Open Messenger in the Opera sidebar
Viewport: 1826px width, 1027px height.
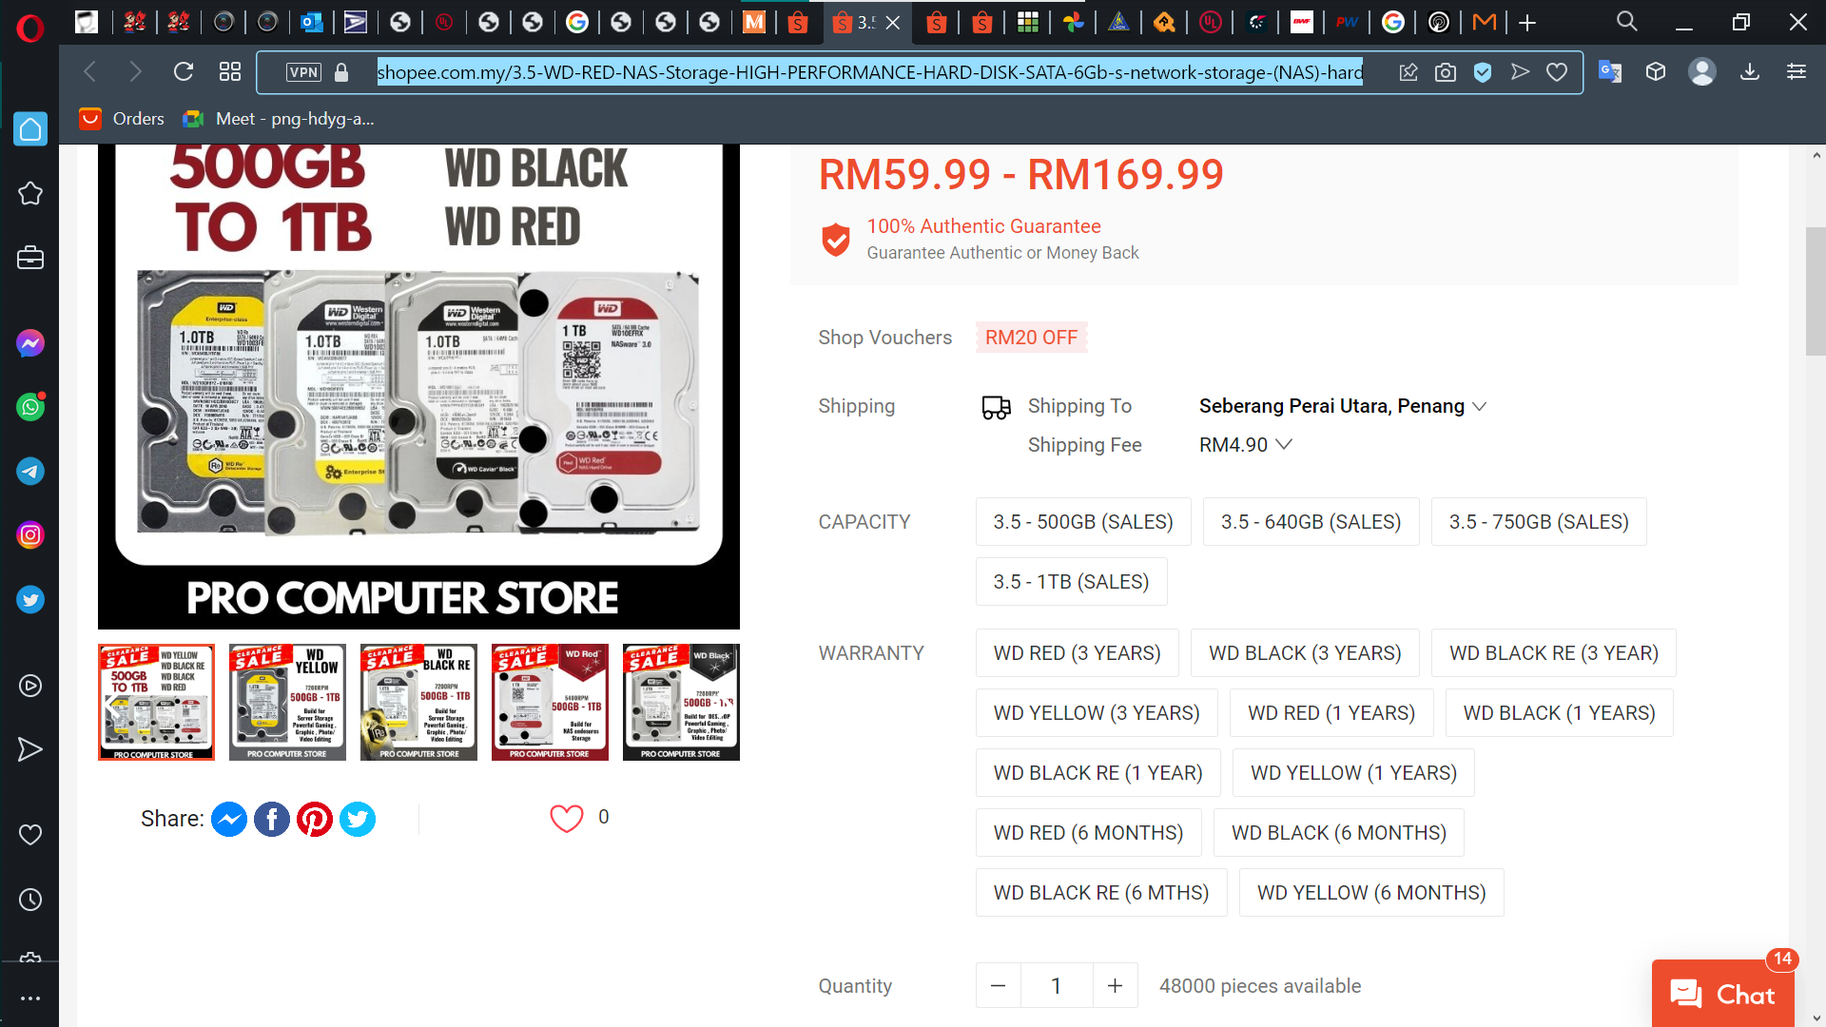tap(30, 343)
